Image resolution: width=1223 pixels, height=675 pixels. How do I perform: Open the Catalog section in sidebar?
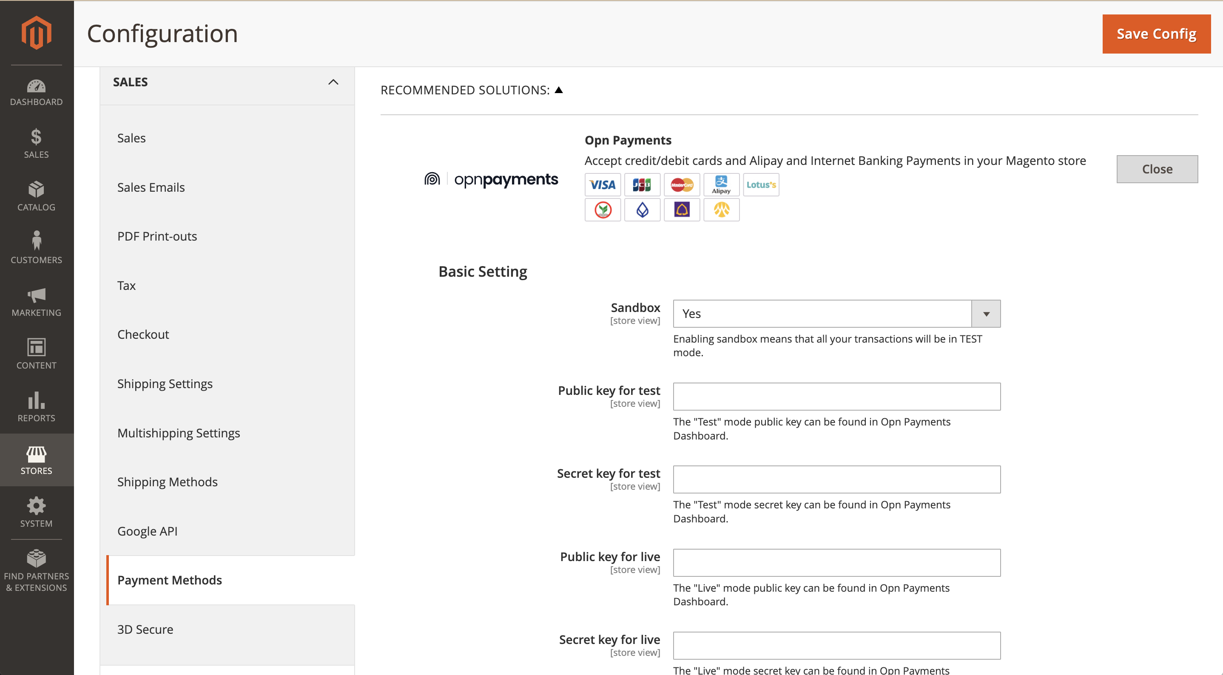coord(37,196)
